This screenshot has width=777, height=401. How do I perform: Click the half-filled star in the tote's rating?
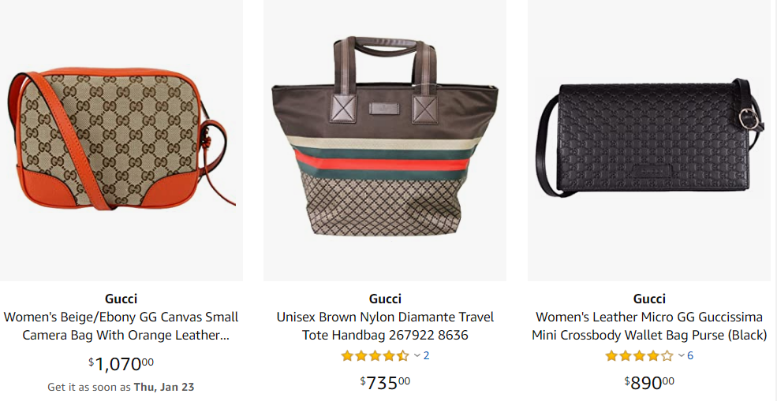(x=403, y=356)
